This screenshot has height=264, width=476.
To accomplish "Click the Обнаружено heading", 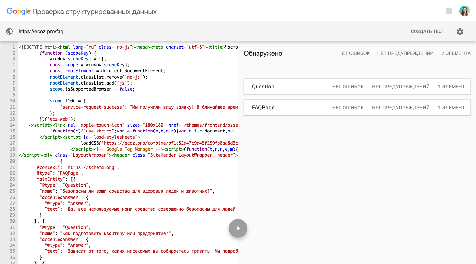I will [263, 54].
